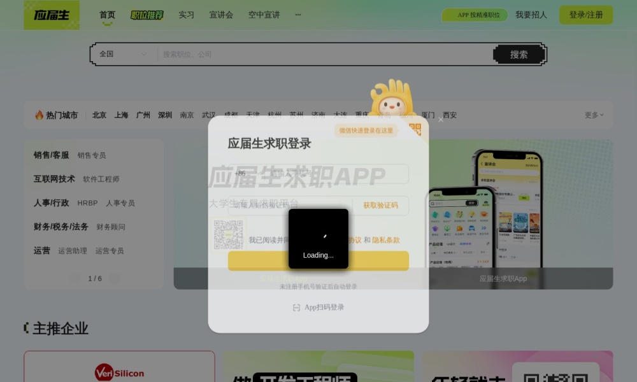The width and height of the screenshot is (637, 382).
Task: Click the mascot character above the dialog
Action: point(391,99)
